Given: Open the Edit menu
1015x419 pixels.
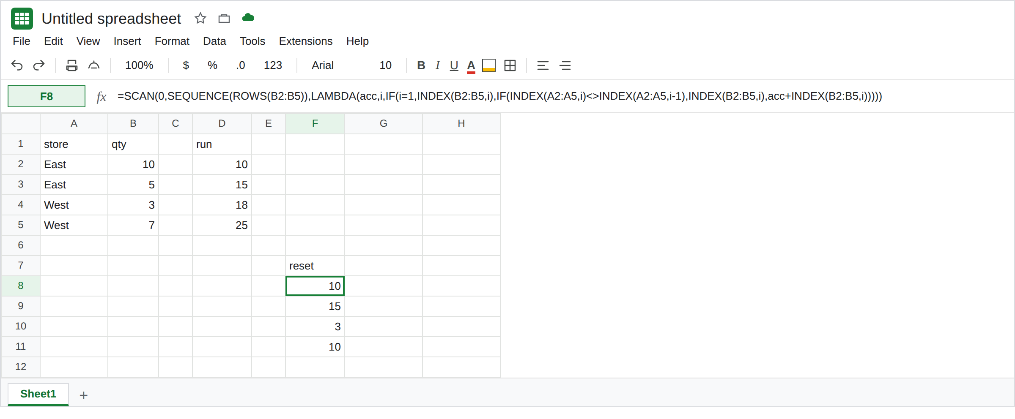Looking at the screenshot, I should click(53, 41).
